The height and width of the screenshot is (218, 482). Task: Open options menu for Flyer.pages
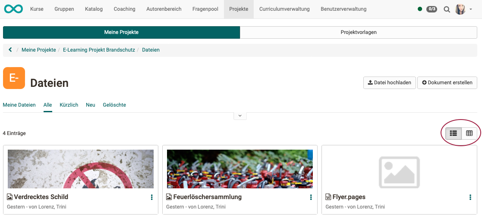(470, 197)
